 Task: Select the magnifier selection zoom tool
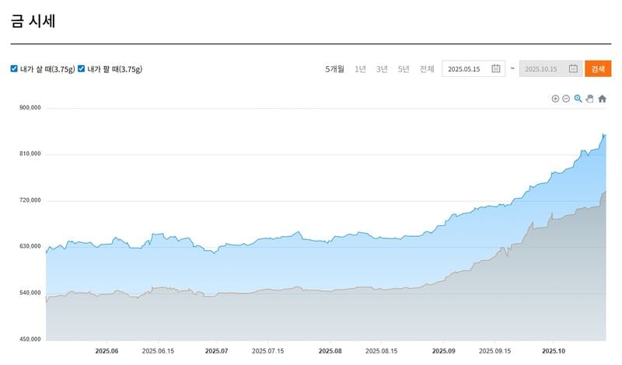coord(578,99)
